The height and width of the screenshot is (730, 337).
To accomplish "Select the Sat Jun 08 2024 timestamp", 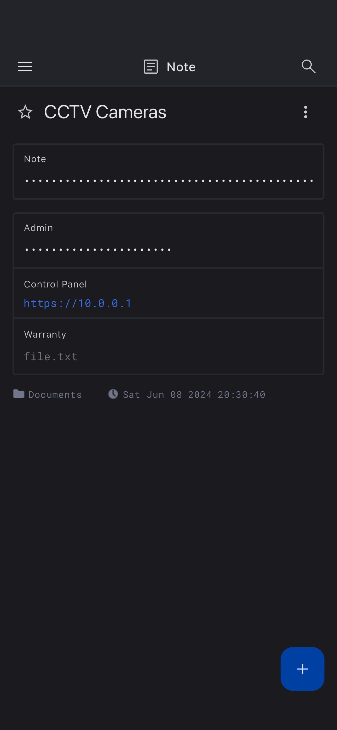I will coord(194,395).
